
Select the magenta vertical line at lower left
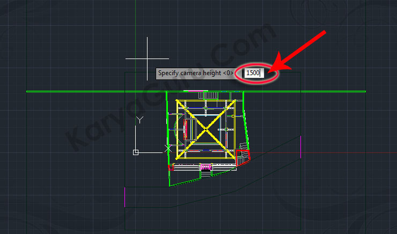tap(124, 196)
